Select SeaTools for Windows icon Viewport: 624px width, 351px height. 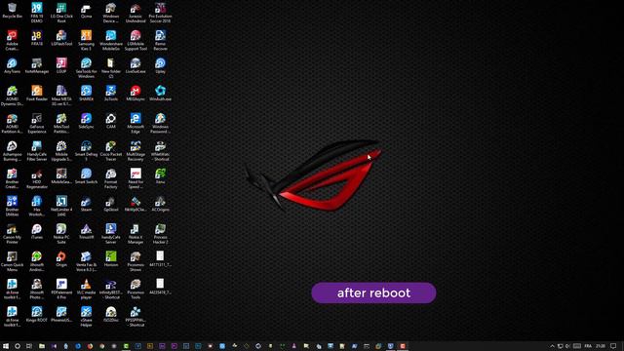(x=86, y=67)
